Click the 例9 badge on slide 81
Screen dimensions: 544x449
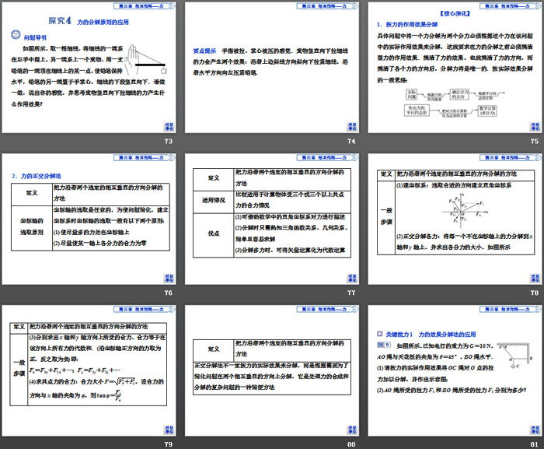coord(384,345)
